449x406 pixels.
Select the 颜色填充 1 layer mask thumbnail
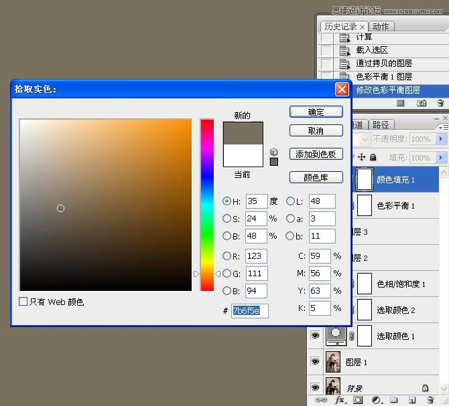[365, 179]
